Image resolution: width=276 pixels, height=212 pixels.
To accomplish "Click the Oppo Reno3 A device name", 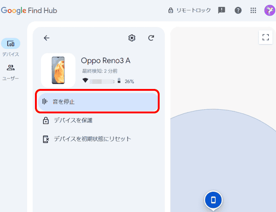I will point(105,61).
